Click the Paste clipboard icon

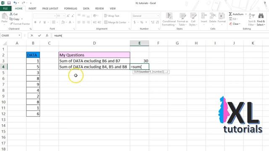(x=5, y=16)
